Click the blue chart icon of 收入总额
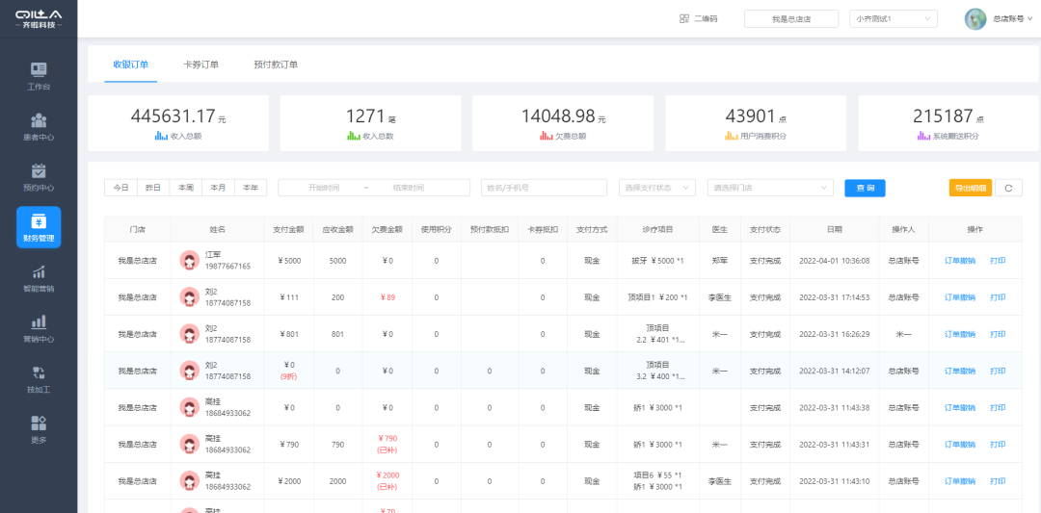The image size is (1041, 513). coord(161,136)
